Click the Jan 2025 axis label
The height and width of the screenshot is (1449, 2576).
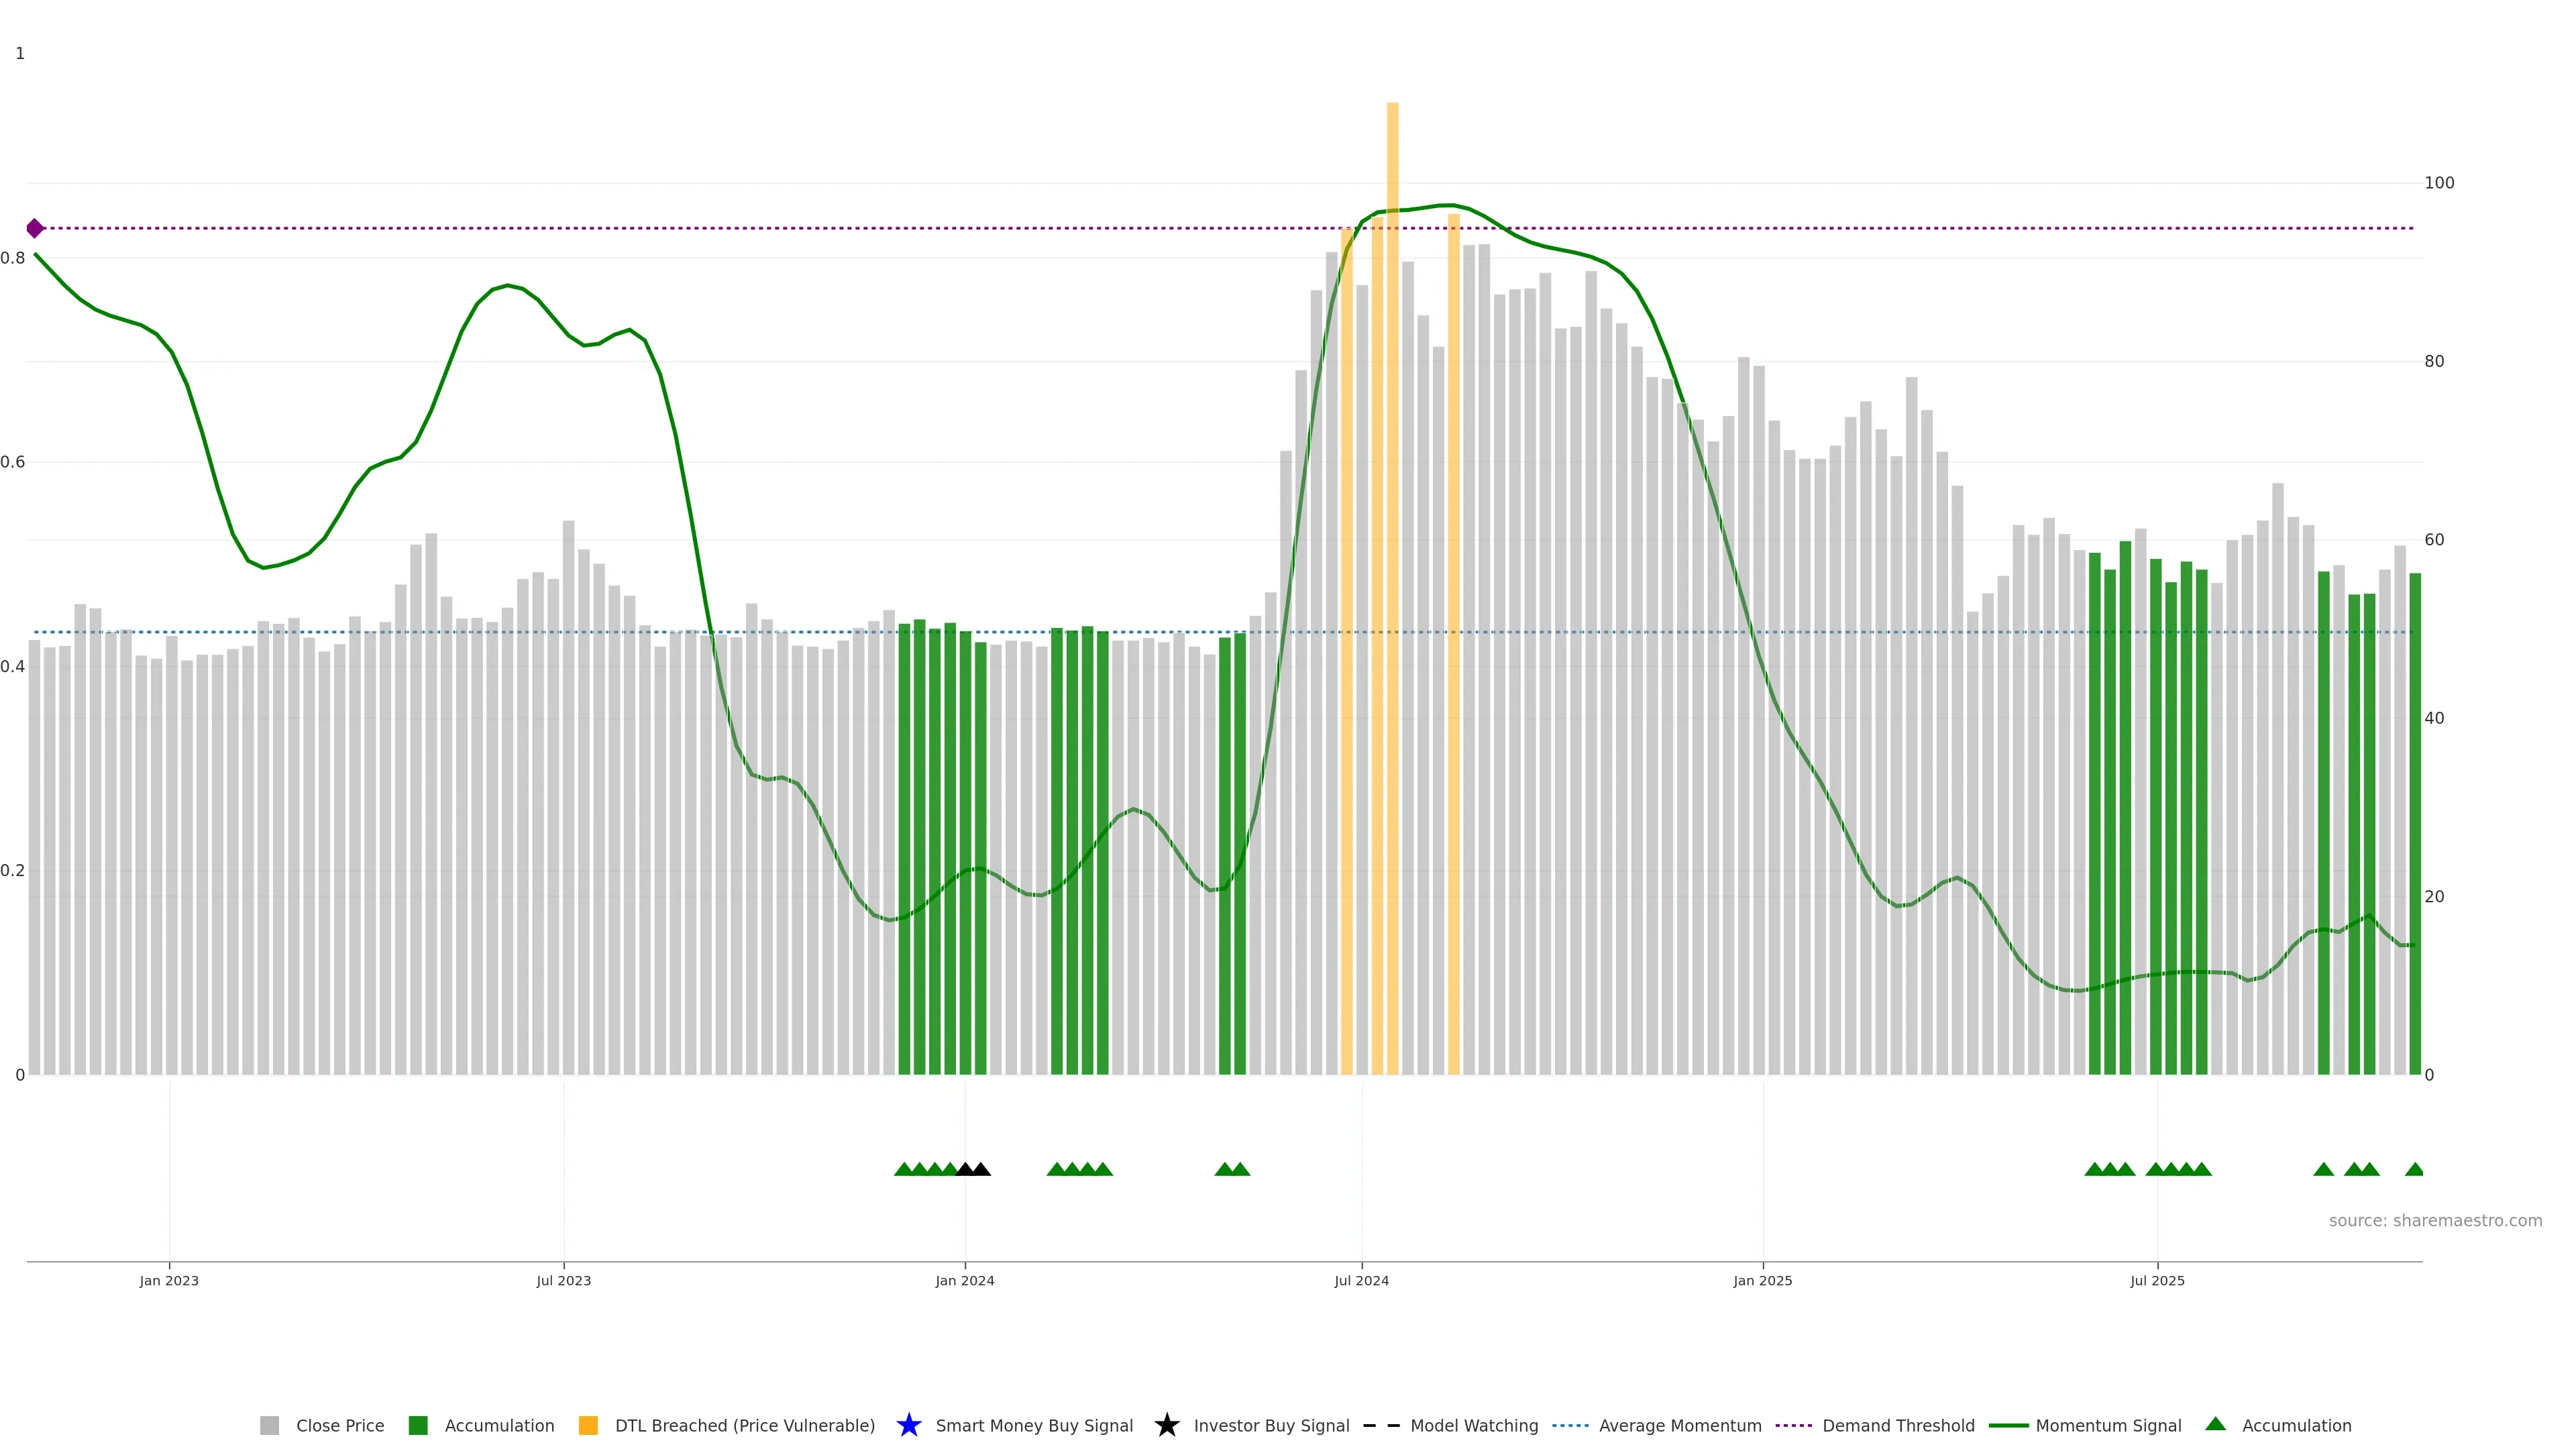1762,1280
